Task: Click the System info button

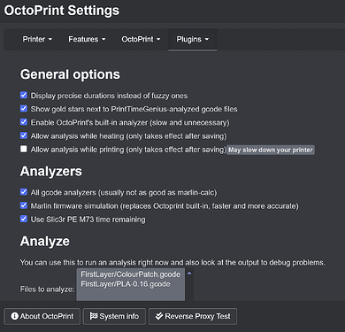Action: click(x=114, y=316)
